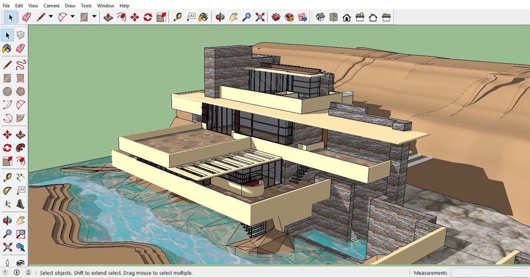Image resolution: width=530 pixels, height=278 pixels.
Task: Open the Camera menu
Action: pos(51,6)
